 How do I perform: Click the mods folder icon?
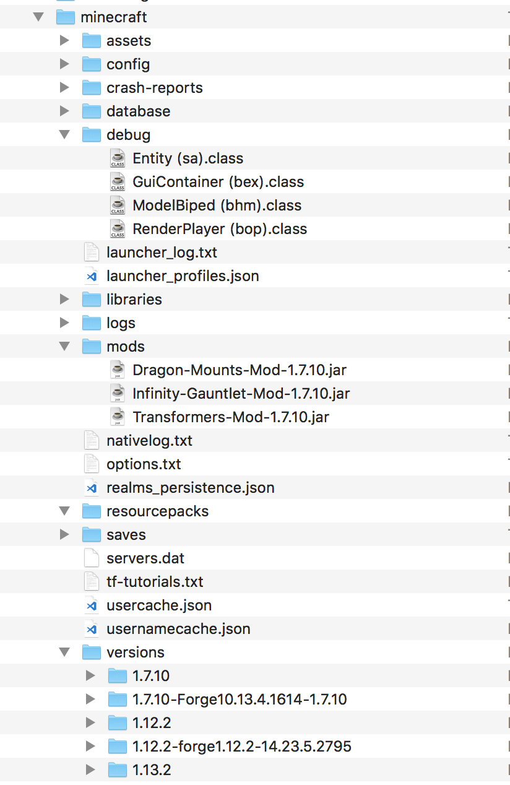click(x=91, y=346)
